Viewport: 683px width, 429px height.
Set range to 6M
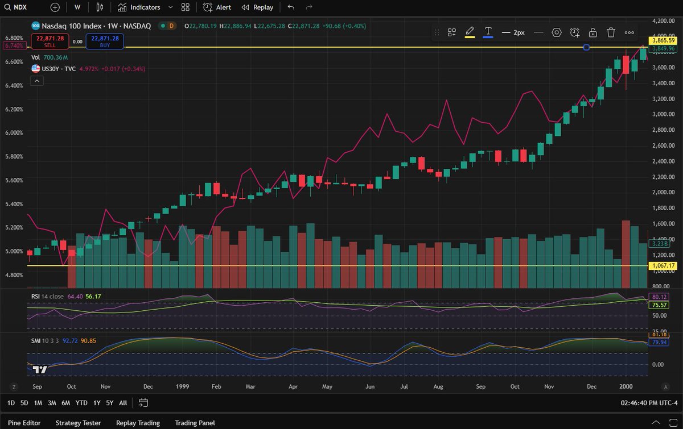coord(65,403)
